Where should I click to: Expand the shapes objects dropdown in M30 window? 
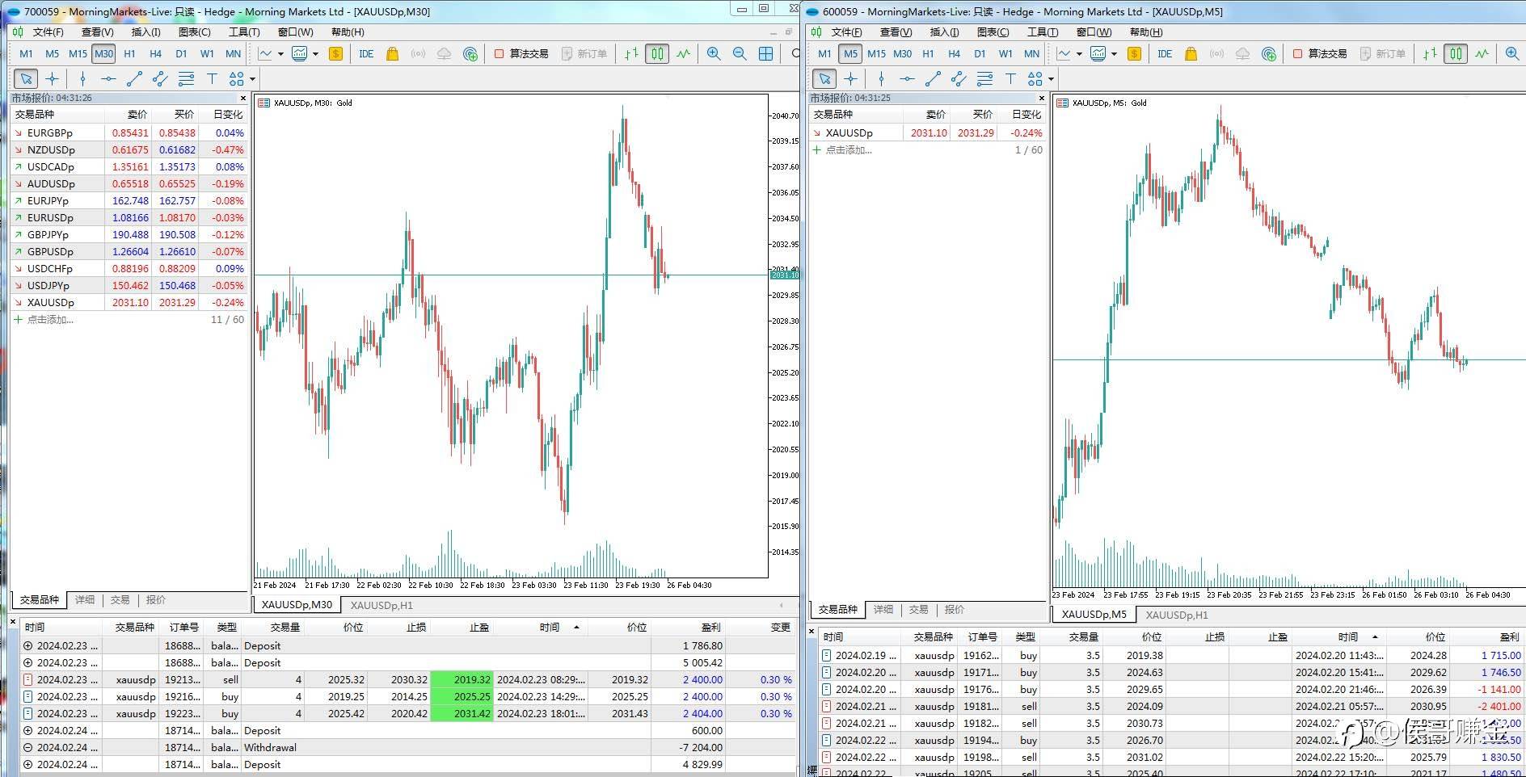tap(252, 79)
